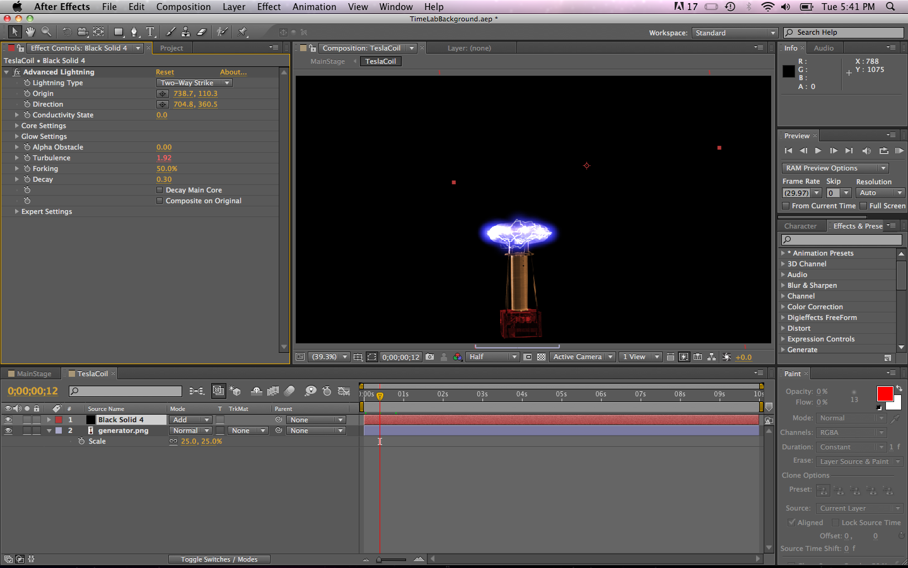Toggle Aligned checkbox in Paint panel
Viewport: 908px width, 568px height.
[792, 523]
